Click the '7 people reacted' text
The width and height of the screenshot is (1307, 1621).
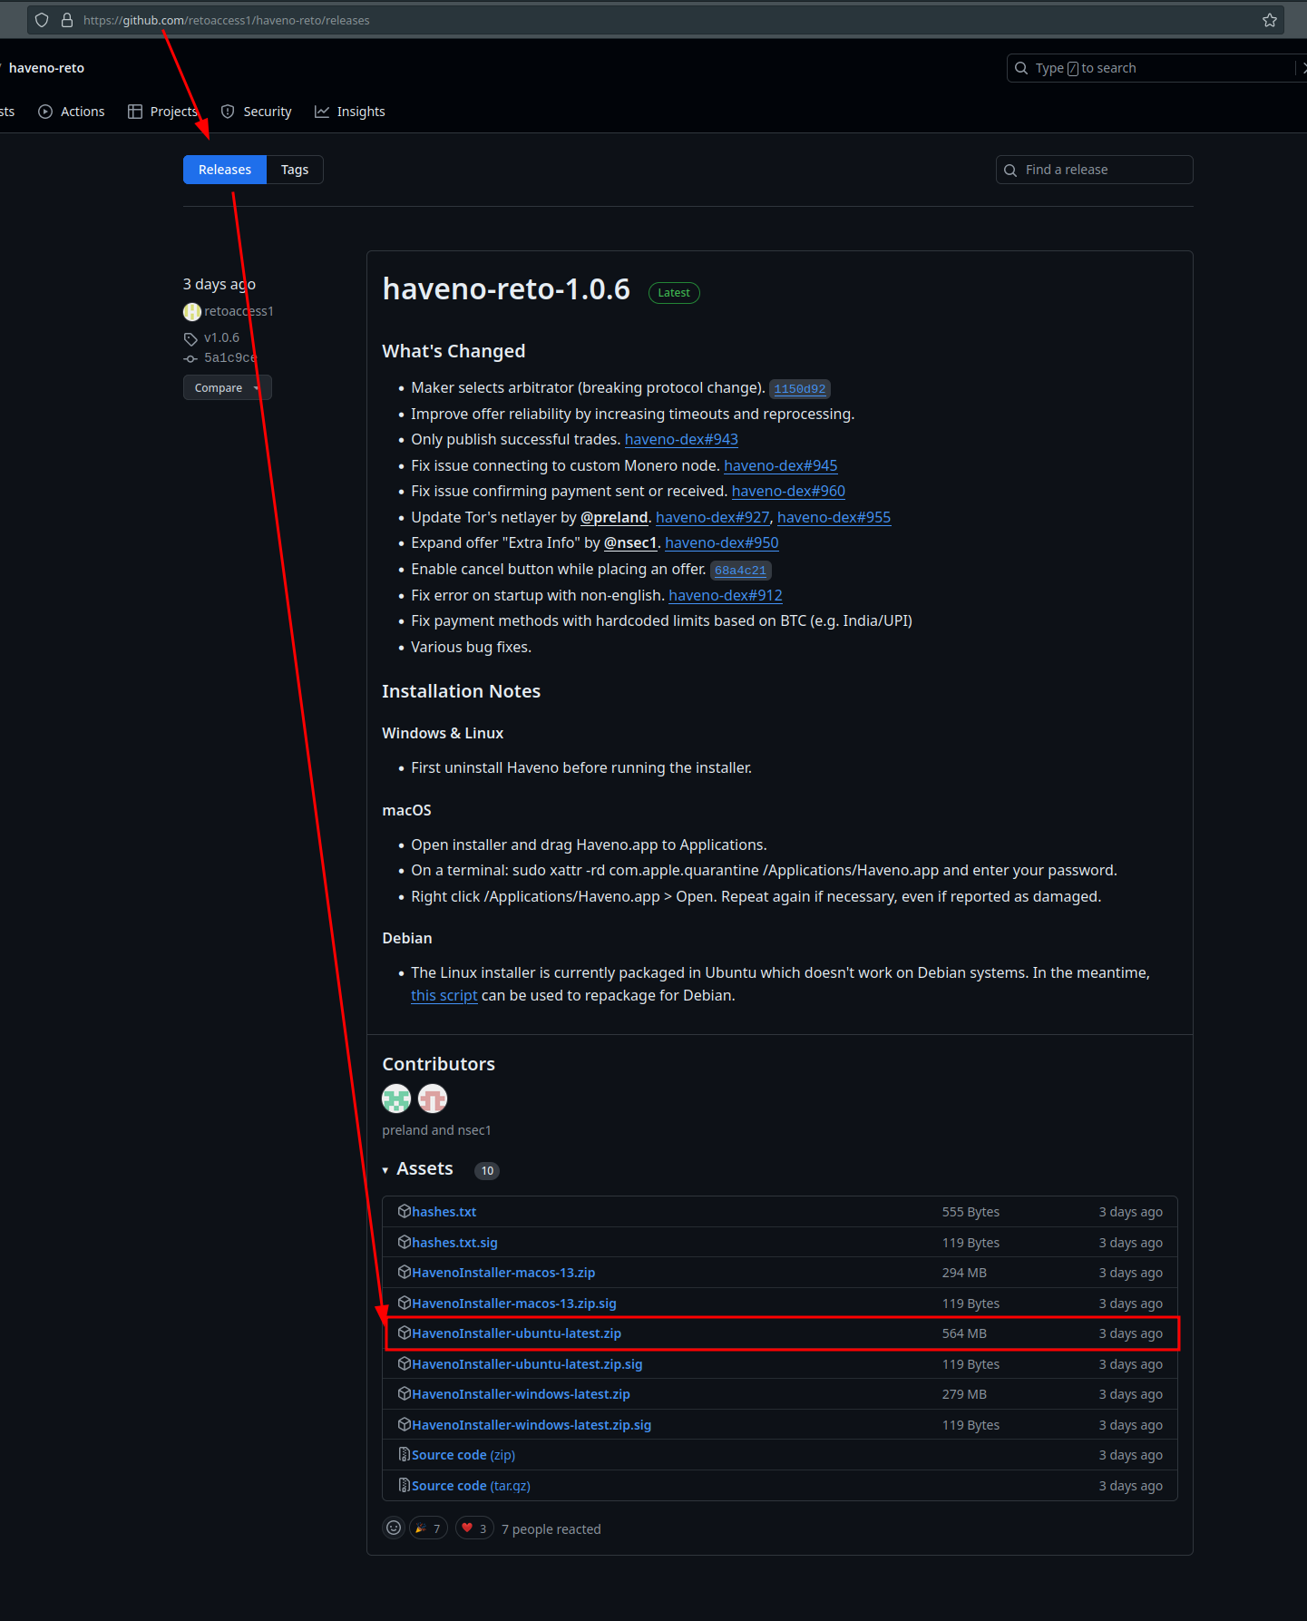(x=551, y=1529)
